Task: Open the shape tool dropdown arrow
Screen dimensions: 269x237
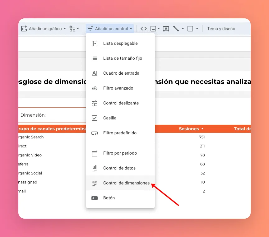Action: click(197, 29)
